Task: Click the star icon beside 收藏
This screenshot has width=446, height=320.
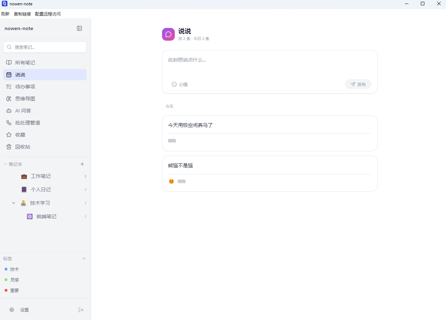Action: pos(9,135)
